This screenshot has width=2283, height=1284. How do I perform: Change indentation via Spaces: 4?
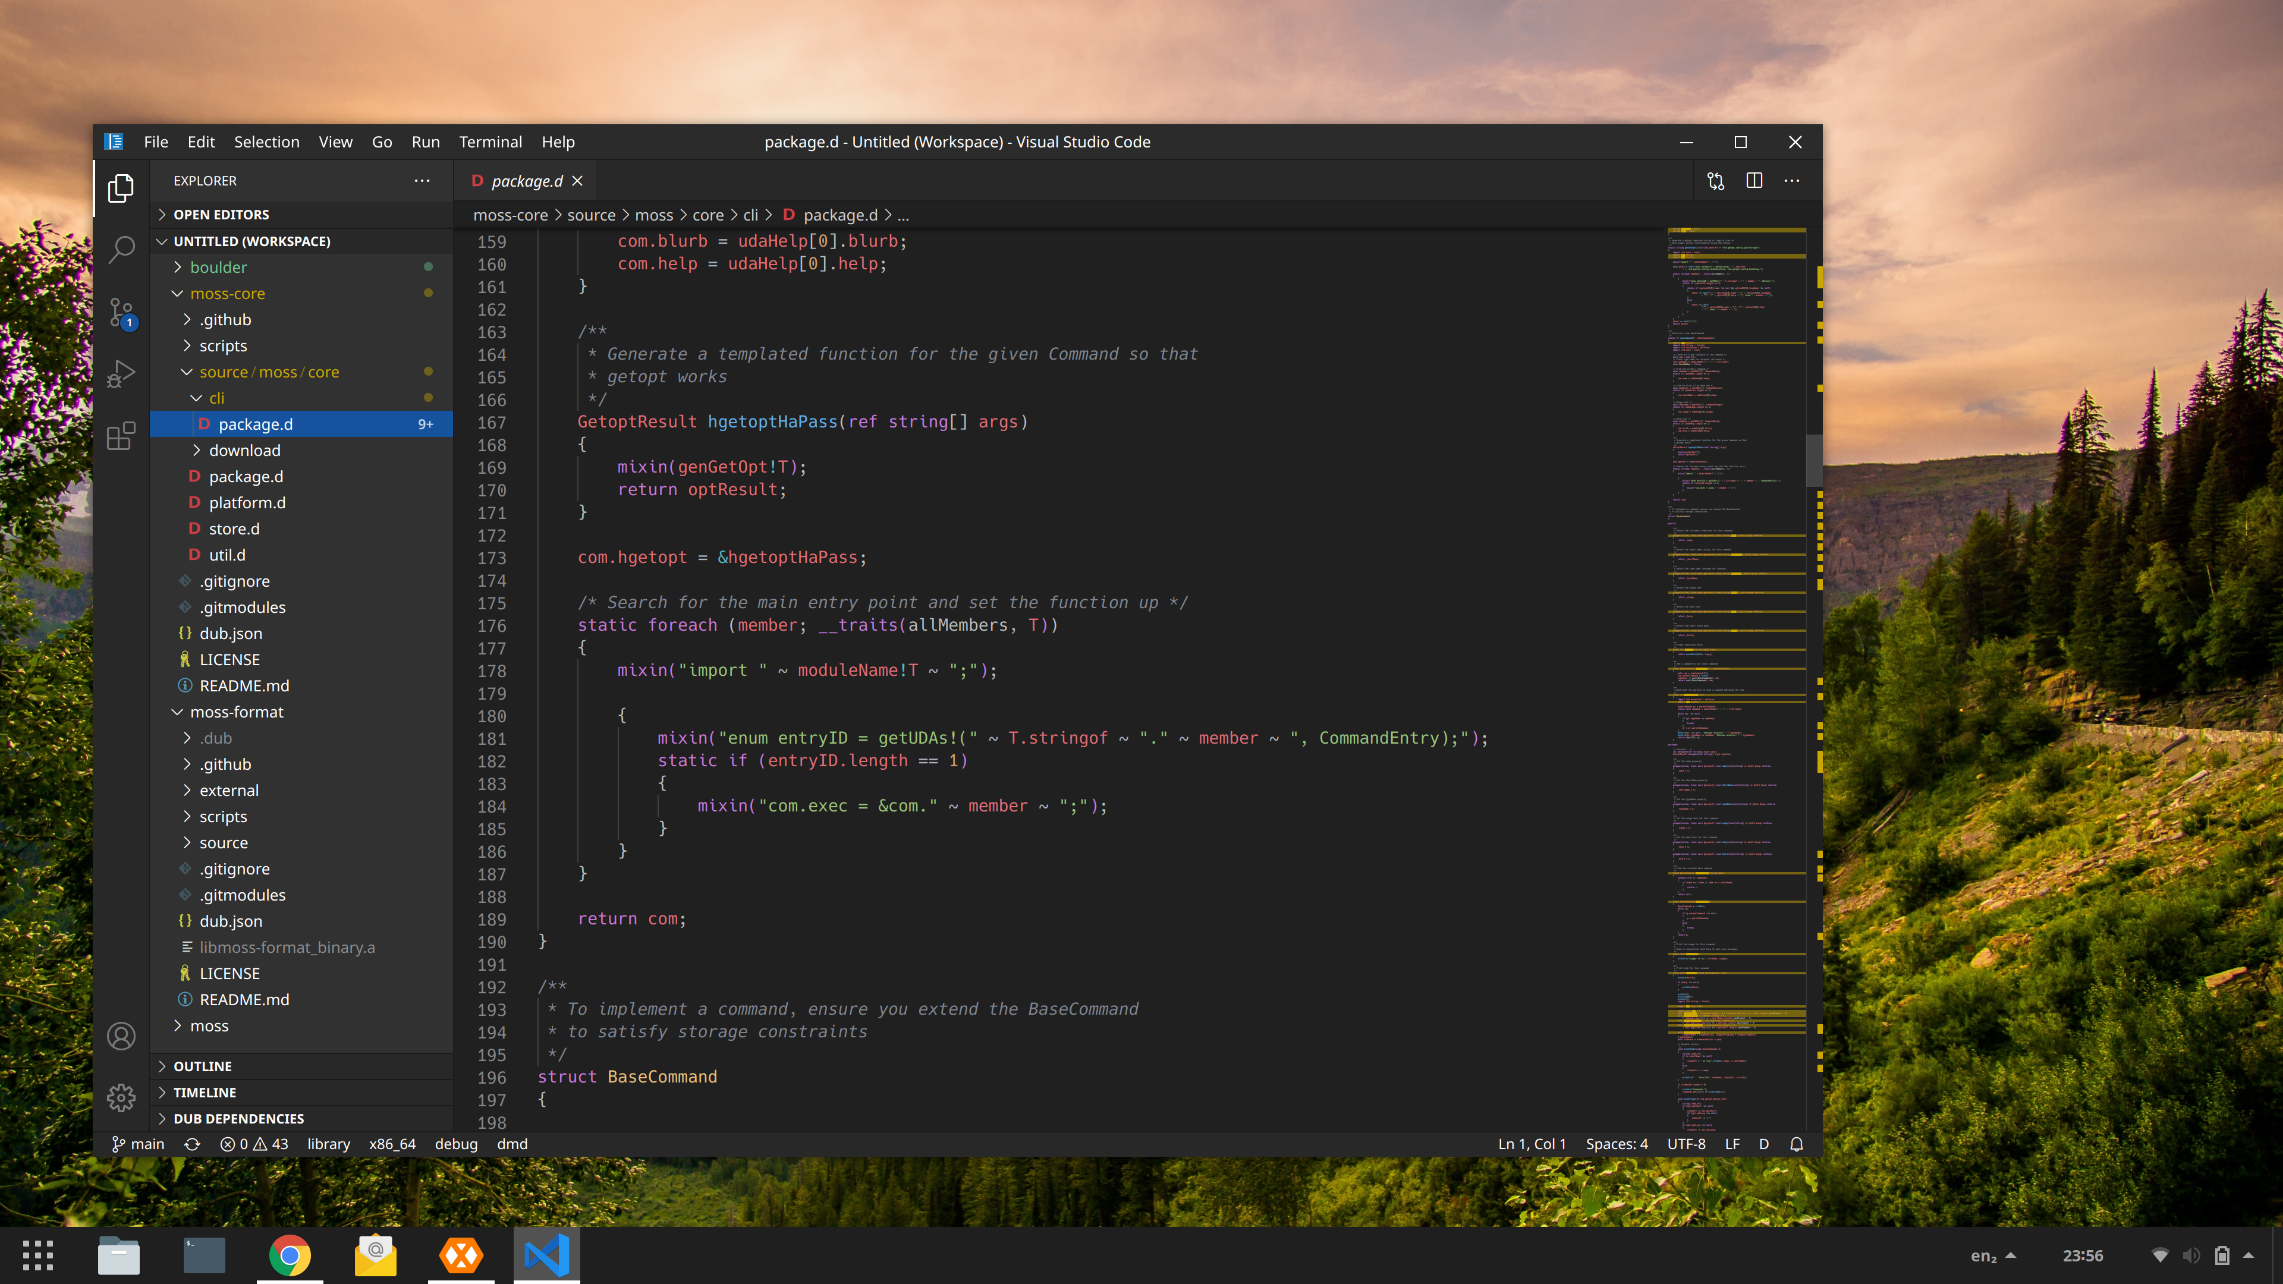click(1617, 1144)
